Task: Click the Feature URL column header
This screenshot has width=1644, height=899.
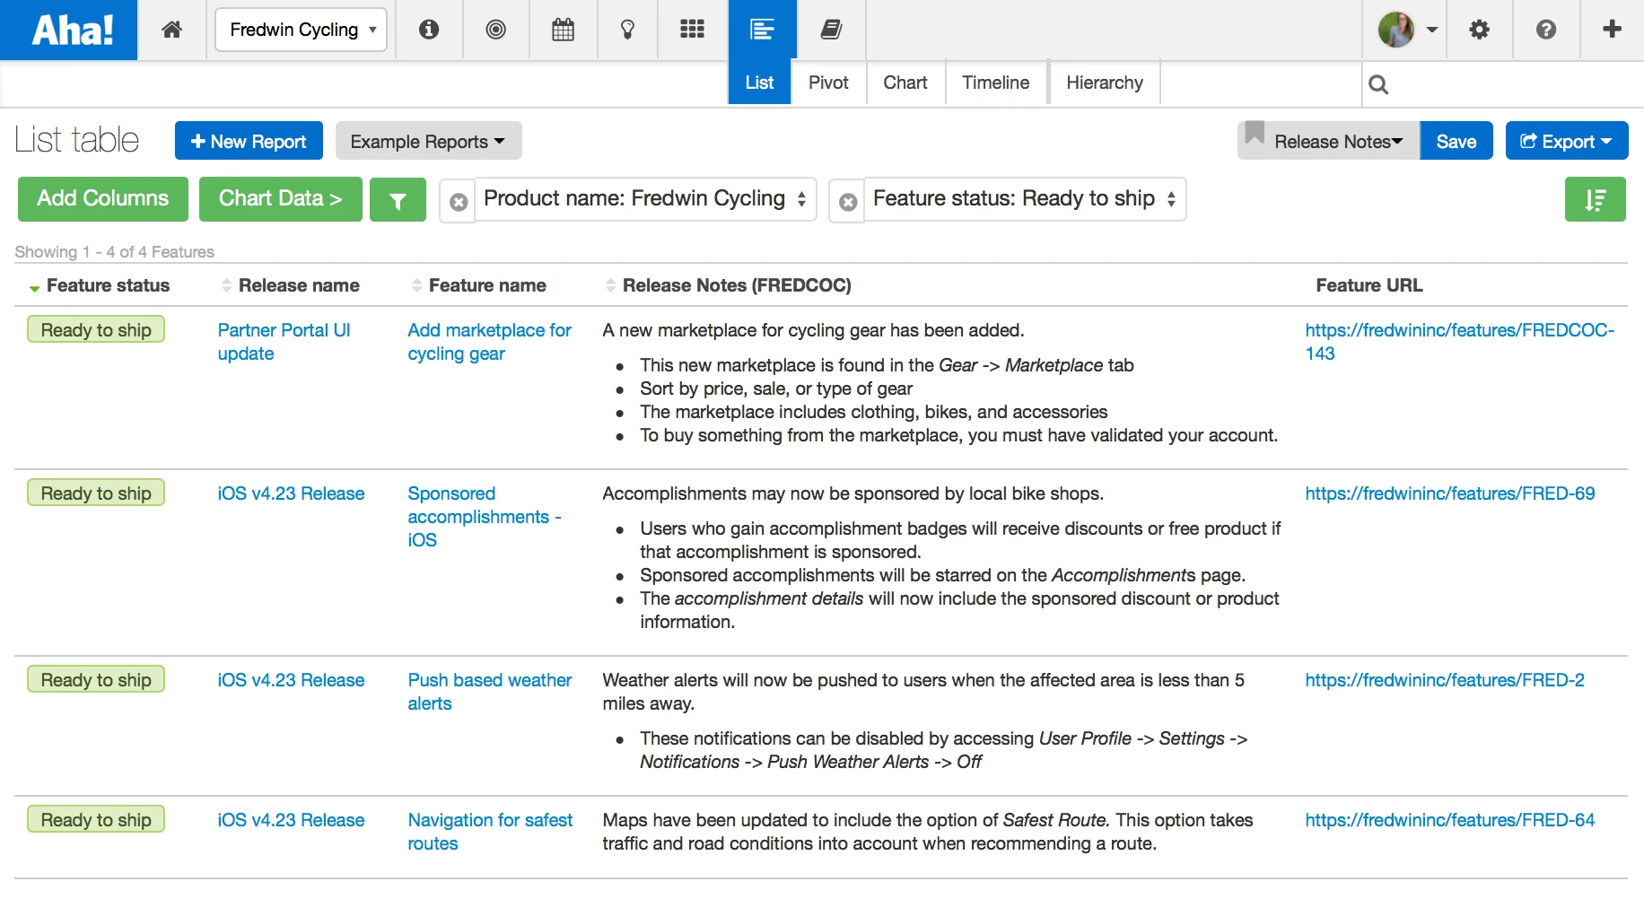Action: point(1369,285)
